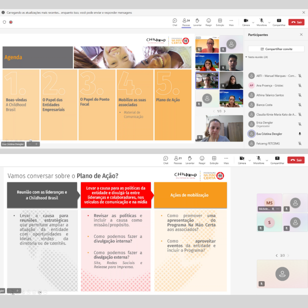Go to previous video page from 1/3
308x308 pixels.
click(x=214, y=111)
